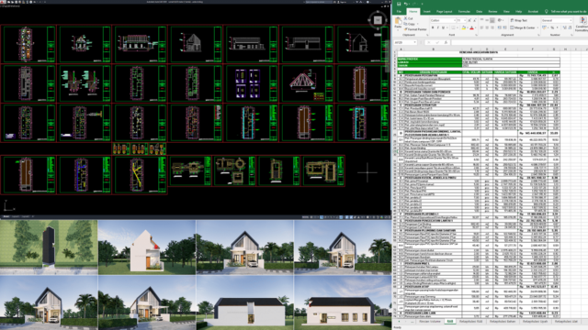The image size is (588, 330).
Task: Click the yellow Fill Color swatch
Action: pyautogui.click(x=463, y=27)
